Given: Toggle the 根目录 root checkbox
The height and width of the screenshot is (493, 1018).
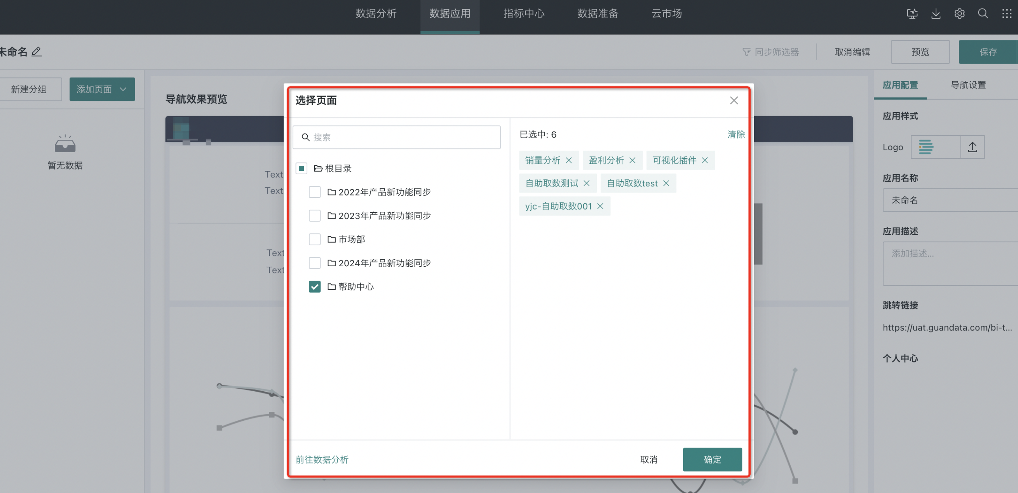Looking at the screenshot, I should click(301, 168).
